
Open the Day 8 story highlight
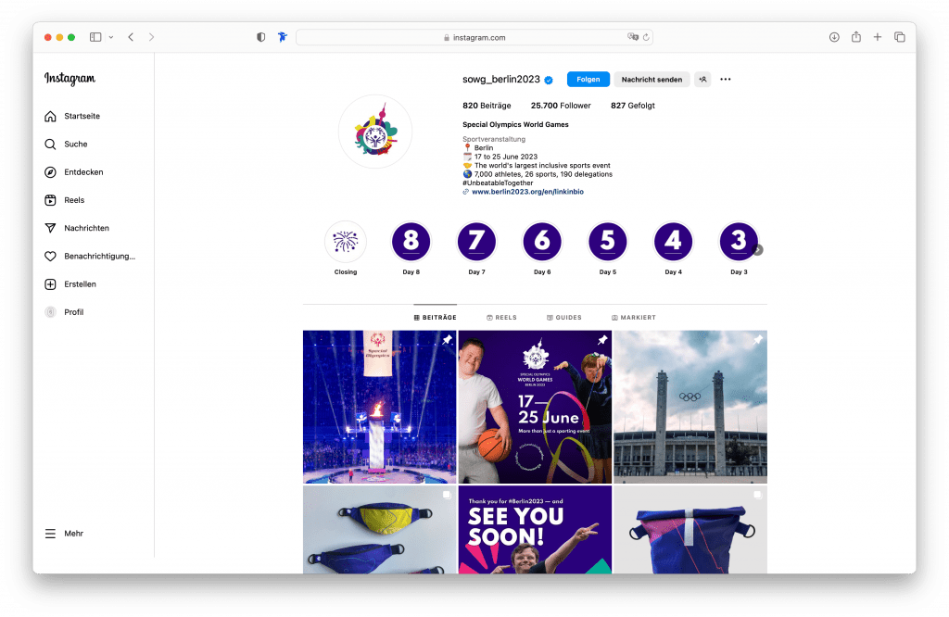(411, 243)
